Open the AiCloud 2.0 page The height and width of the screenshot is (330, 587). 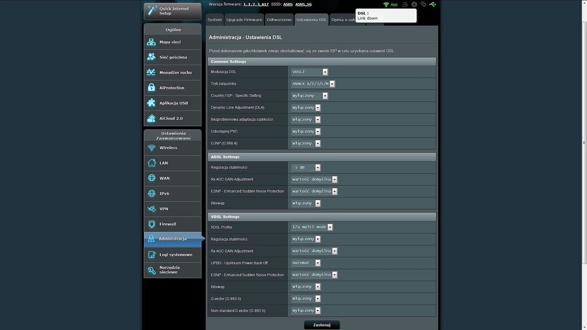click(x=172, y=119)
